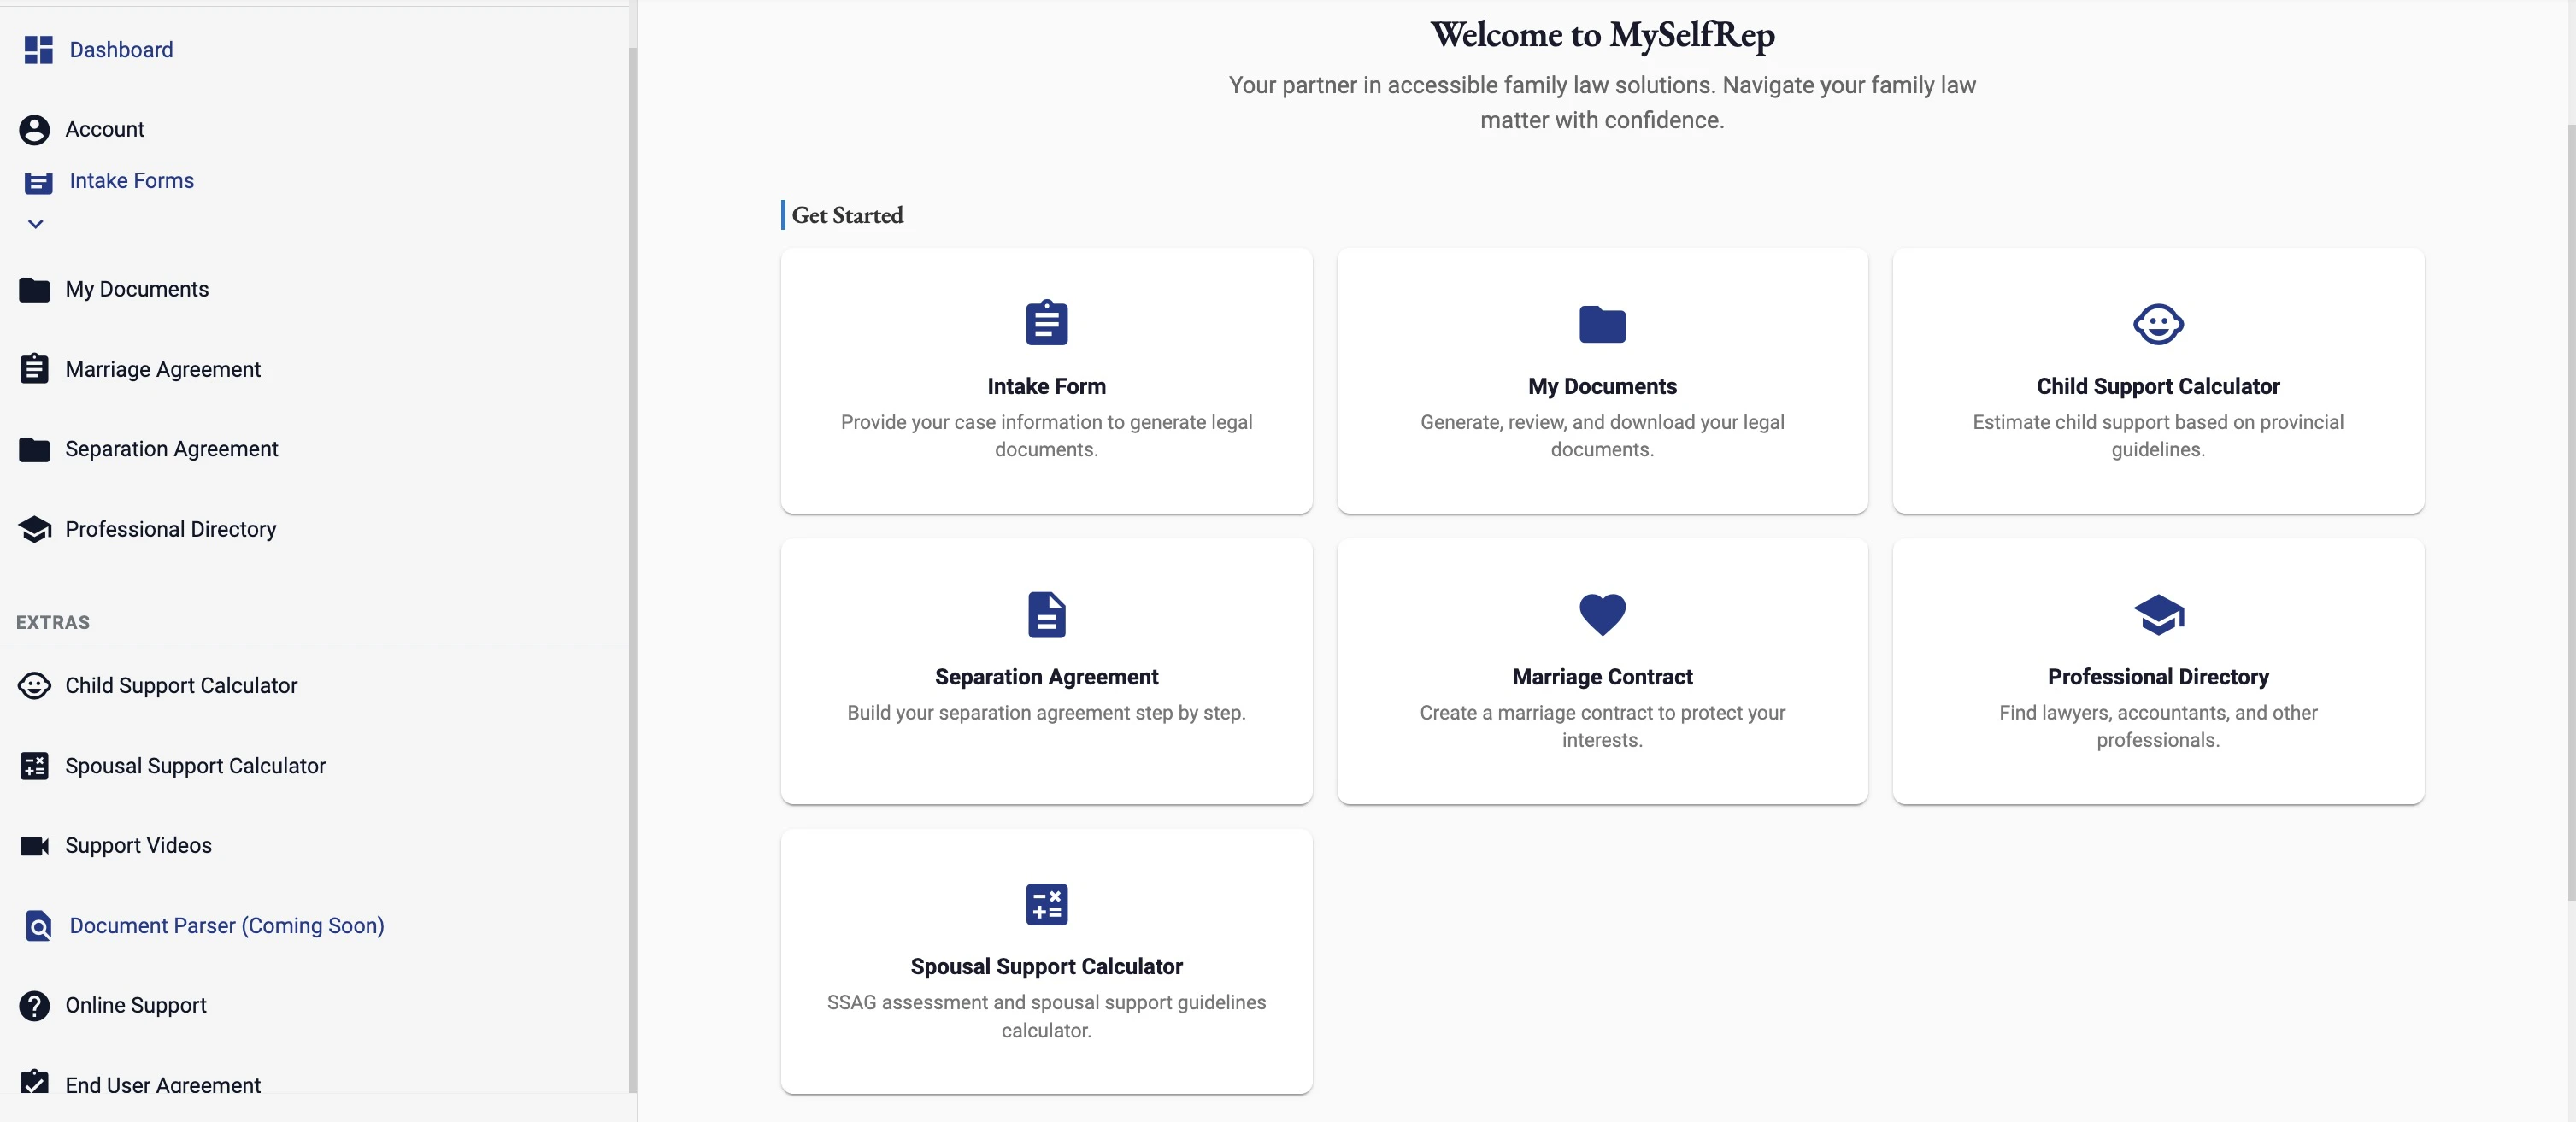2576x1122 pixels.
Task: Click the 'Welcome to MySelfRep' heading
Action: point(1602,35)
